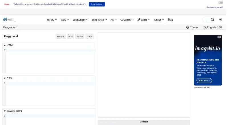228x125 pixels.
Task: Click the Clear button
Action: click(x=89, y=37)
